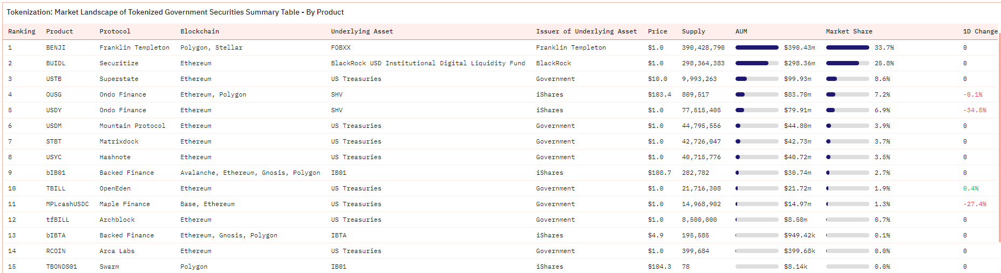
Task: Sort table by Ranking column header
Action: pos(22,31)
